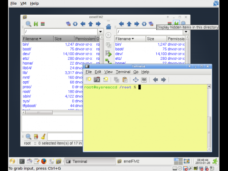Launch Firefox from the bottom panel
The width and height of the screenshot is (228, 171).
(44, 161)
